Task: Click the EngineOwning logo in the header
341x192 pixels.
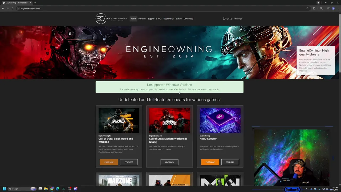Action: click(x=111, y=19)
